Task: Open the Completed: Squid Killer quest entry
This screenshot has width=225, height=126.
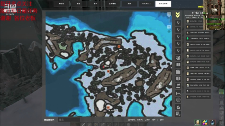Action: pyautogui.click(x=198, y=68)
